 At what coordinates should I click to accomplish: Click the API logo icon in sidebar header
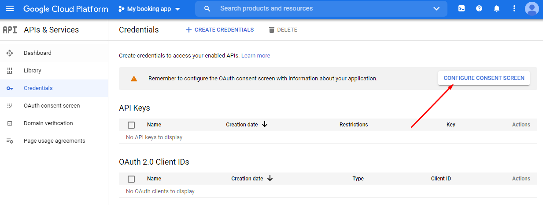click(x=10, y=30)
